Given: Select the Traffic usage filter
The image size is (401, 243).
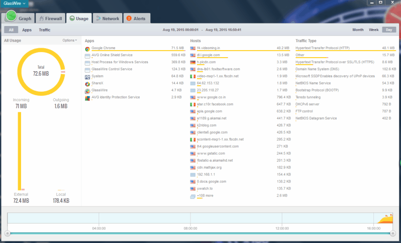Looking at the screenshot, I should (45, 30).
